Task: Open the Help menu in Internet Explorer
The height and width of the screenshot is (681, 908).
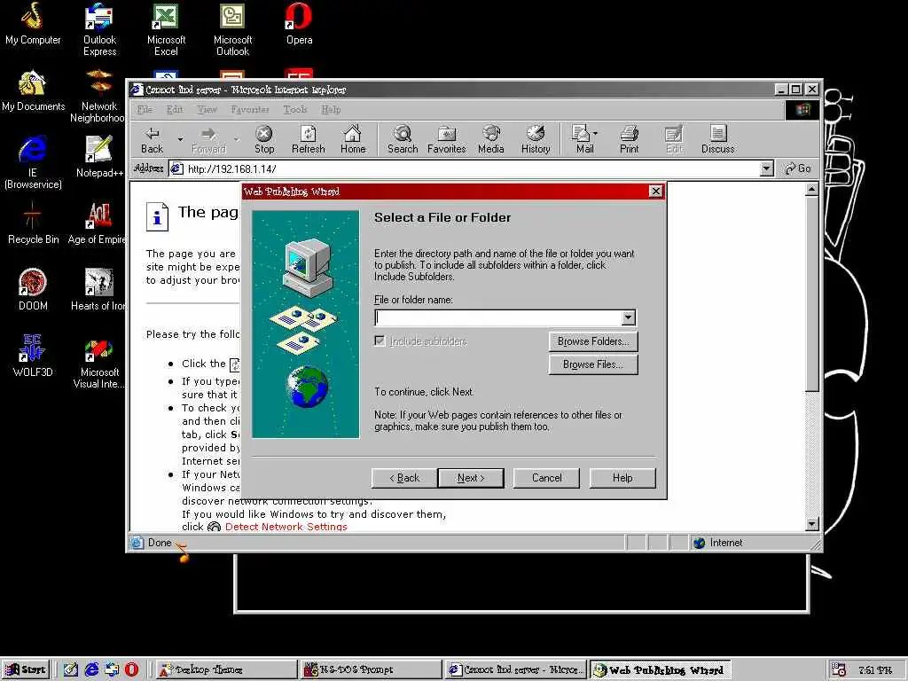Action: 331,109
